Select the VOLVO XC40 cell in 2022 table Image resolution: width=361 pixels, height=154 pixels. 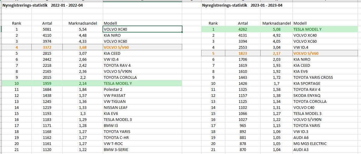point(143,29)
